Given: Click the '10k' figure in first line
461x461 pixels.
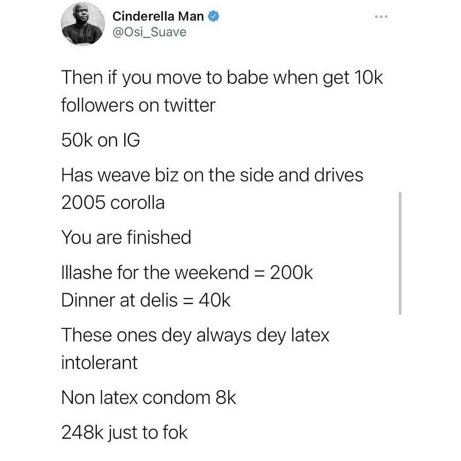Looking at the screenshot, I should coord(369,77).
